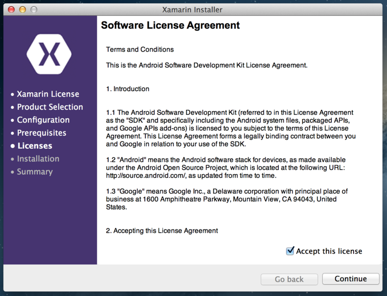
Task: Click the '1. Introduction' section heading
Action: point(128,89)
